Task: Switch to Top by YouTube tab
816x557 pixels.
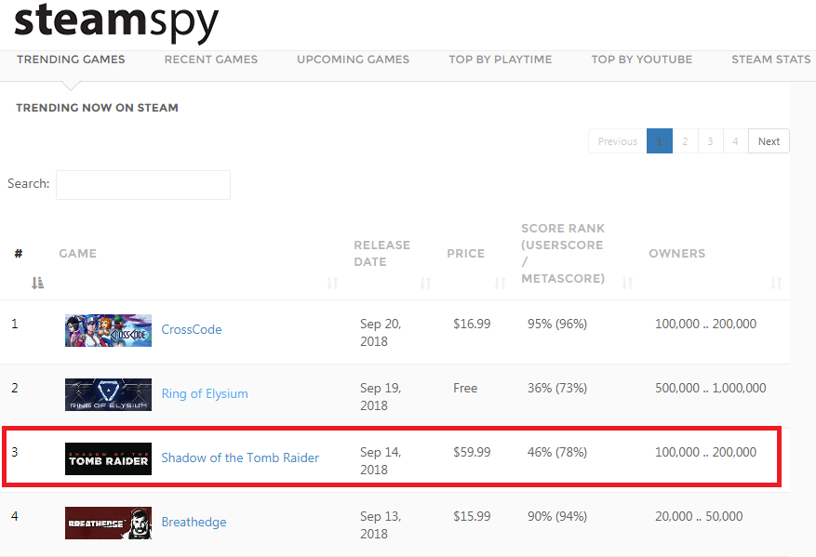Action: point(642,60)
